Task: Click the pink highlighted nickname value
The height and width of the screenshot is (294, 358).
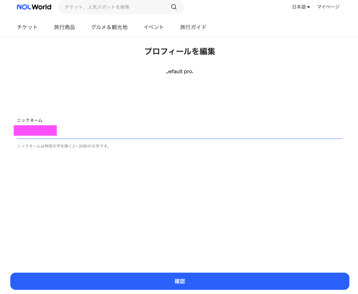Action: click(35, 130)
